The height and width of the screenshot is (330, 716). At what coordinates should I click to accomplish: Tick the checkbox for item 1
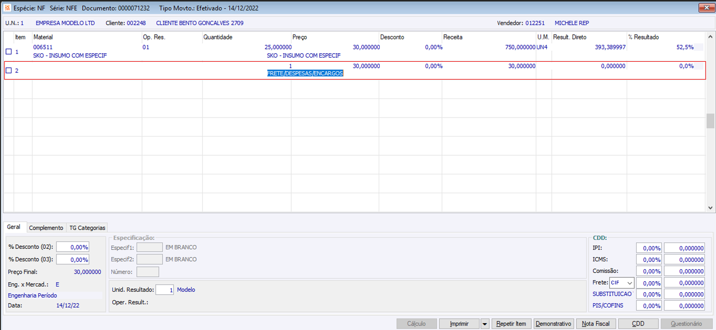click(x=8, y=51)
